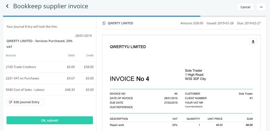The height and width of the screenshot is (131, 270).
Task: Click the invoice due date 27/02/2019
Action: click(x=171, y=103)
